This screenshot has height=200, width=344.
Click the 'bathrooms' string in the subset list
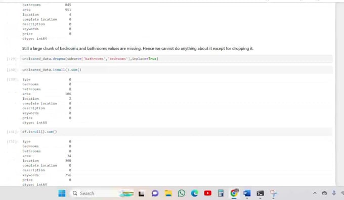pos(94,59)
